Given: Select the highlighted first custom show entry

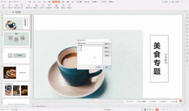Looking at the screenshot, I should 90,46.
